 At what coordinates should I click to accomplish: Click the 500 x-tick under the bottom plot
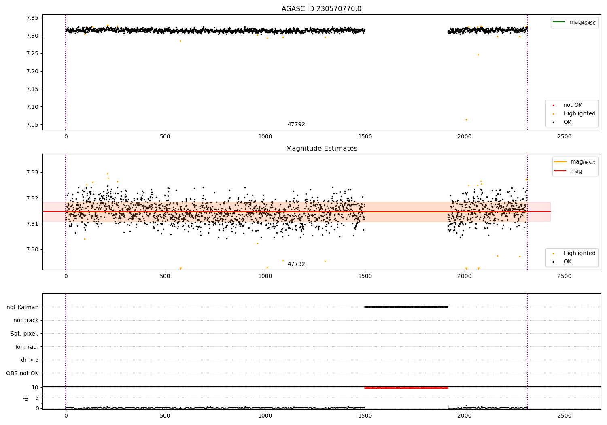166,416
